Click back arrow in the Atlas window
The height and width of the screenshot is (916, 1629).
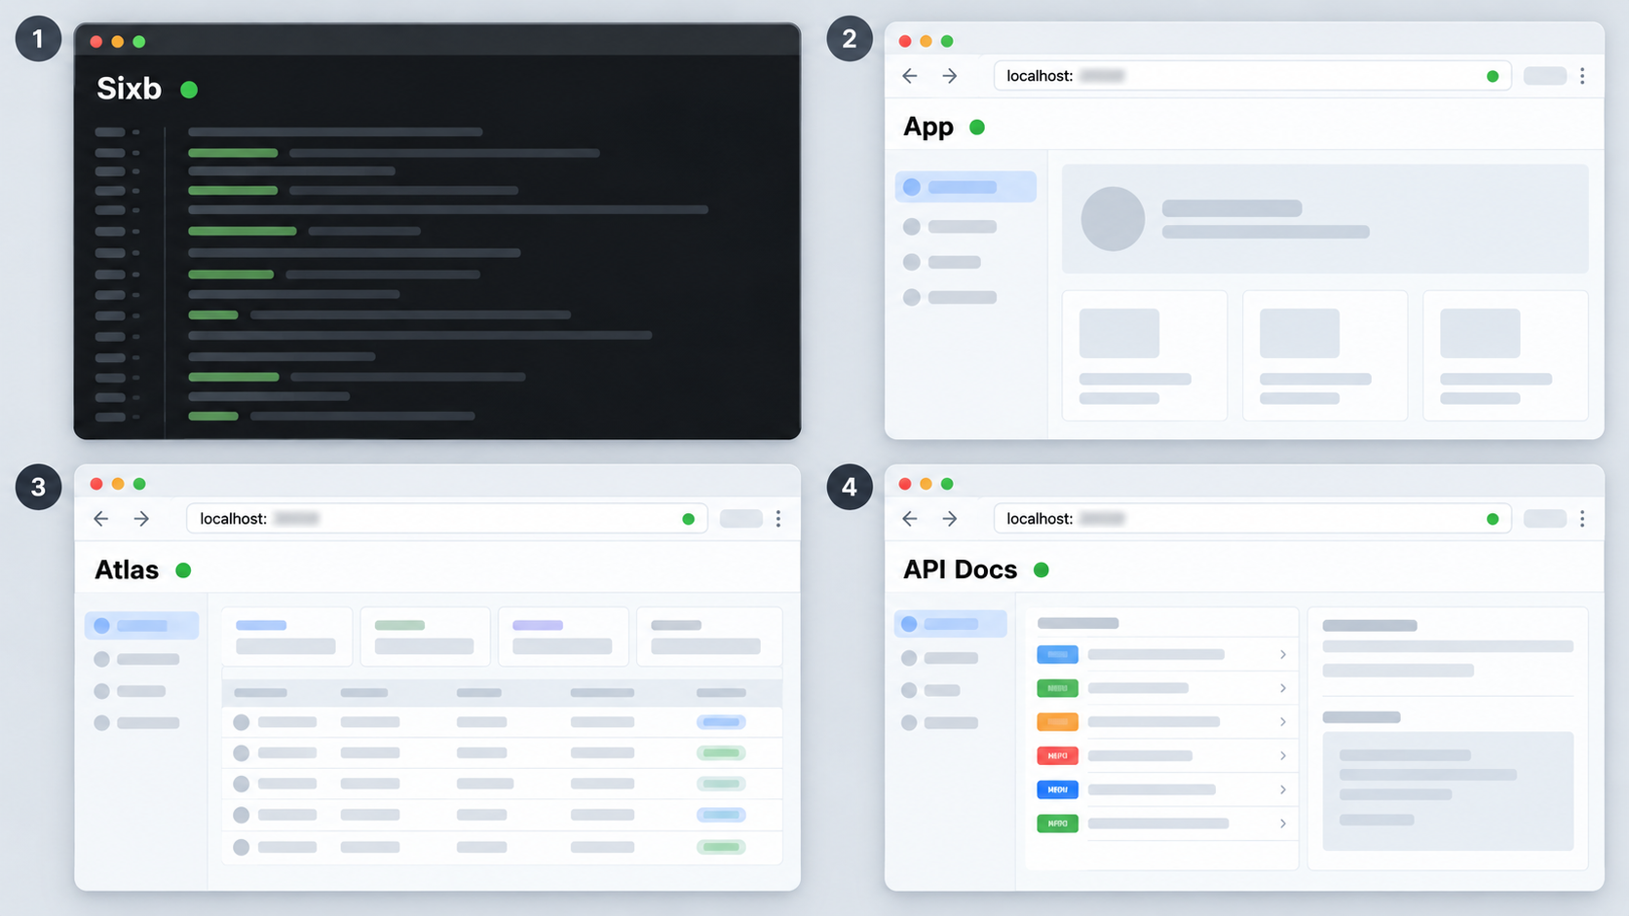click(101, 519)
